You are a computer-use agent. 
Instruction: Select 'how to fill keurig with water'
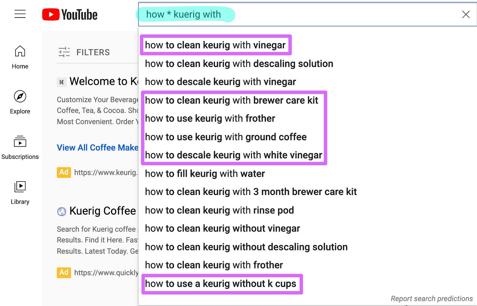tap(205, 174)
